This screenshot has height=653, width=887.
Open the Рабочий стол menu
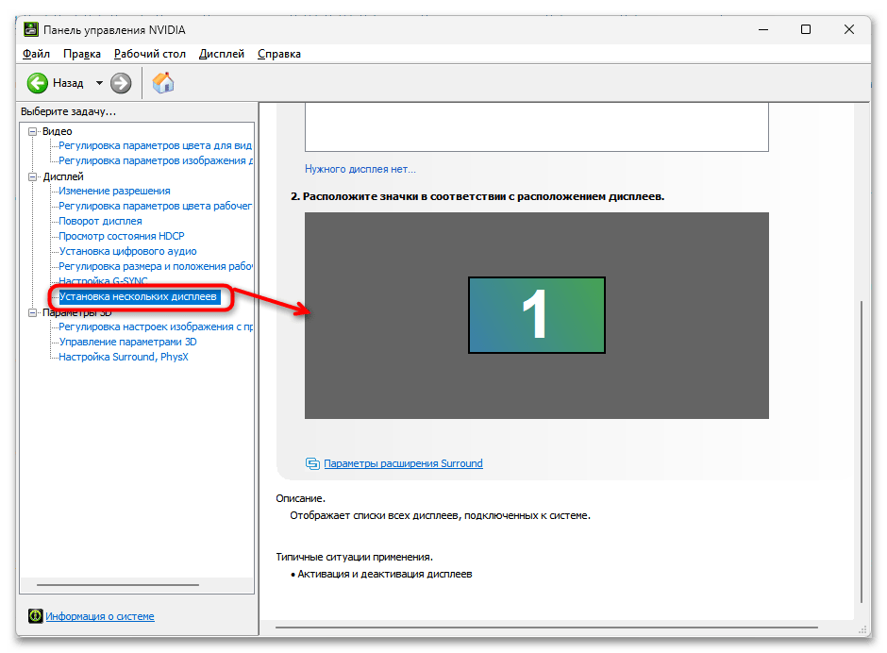pos(149,54)
